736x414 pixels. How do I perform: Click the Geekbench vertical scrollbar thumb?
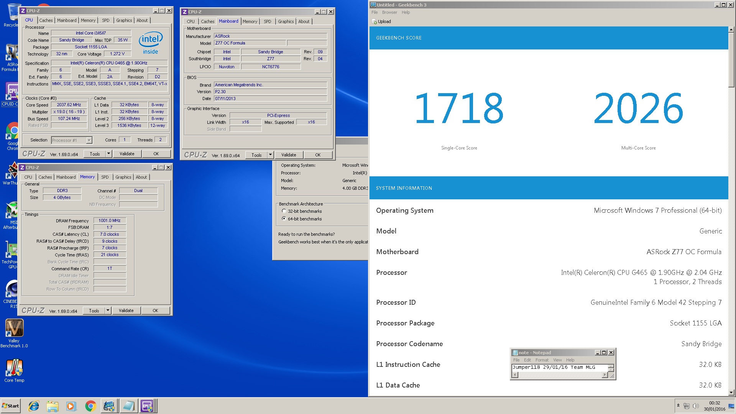pos(731,59)
